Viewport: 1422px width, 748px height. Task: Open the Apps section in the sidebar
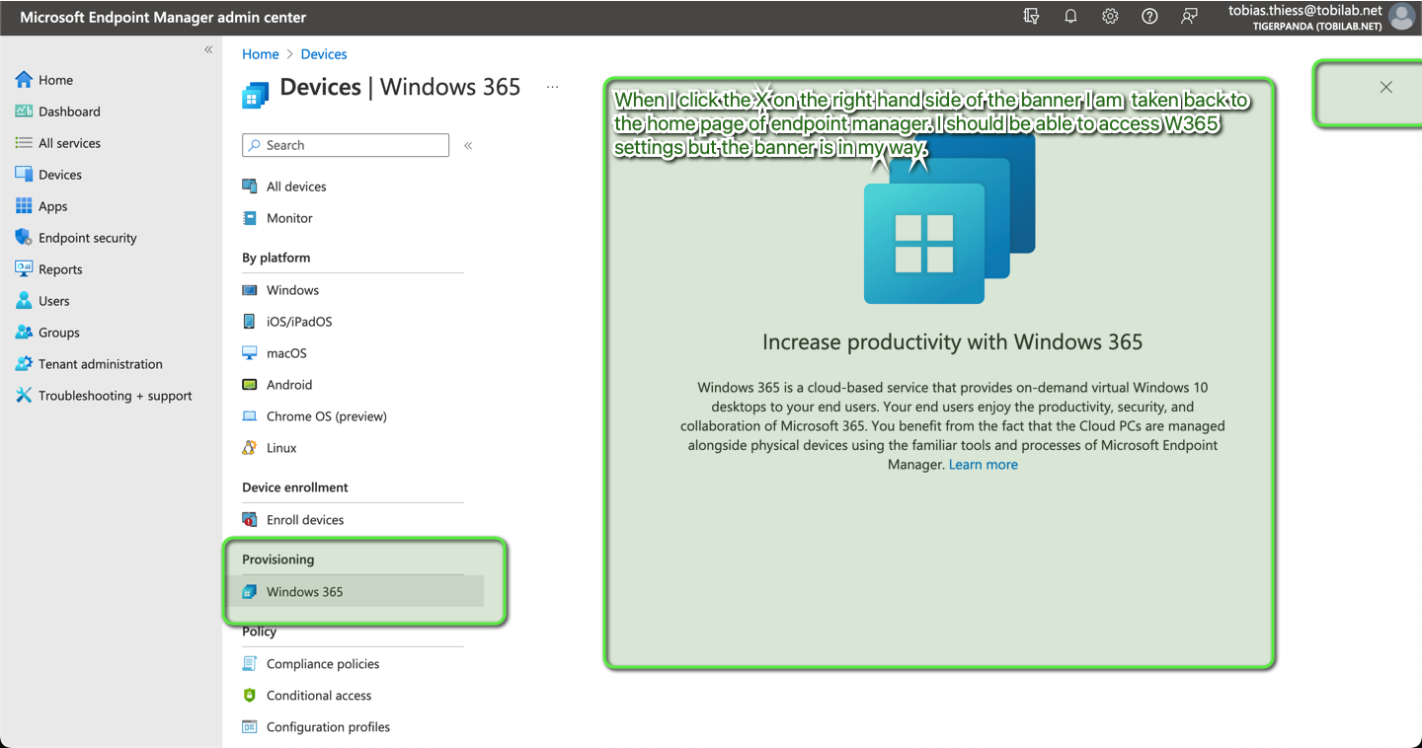[x=53, y=205]
